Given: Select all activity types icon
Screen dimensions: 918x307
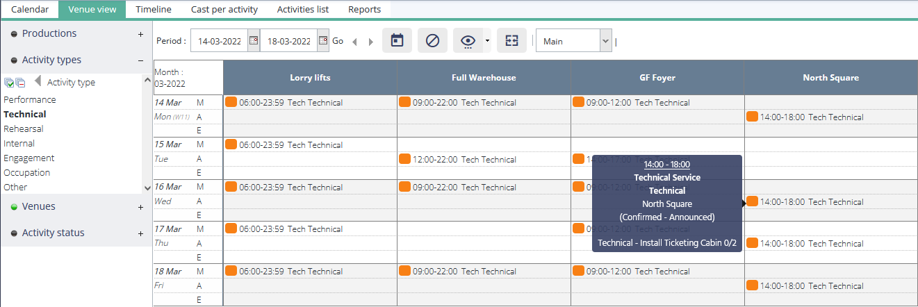Looking at the screenshot, I should (9, 83).
